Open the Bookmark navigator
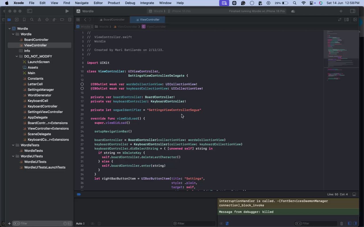 click(x=24, y=20)
